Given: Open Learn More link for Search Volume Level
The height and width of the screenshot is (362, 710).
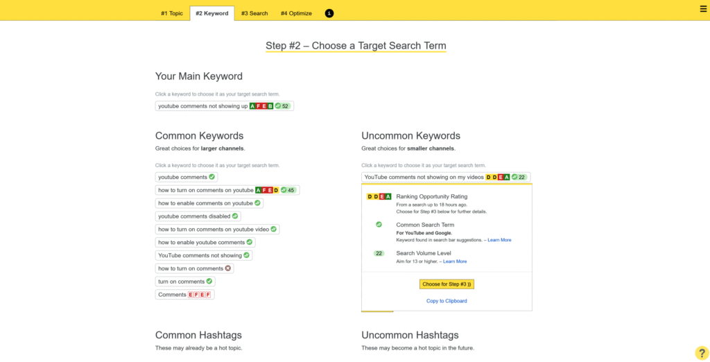Looking at the screenshot, I should tap(455, 261).
